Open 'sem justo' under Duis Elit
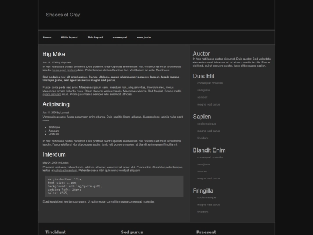Screen dimensions: 313x235 tap(203, 90)
